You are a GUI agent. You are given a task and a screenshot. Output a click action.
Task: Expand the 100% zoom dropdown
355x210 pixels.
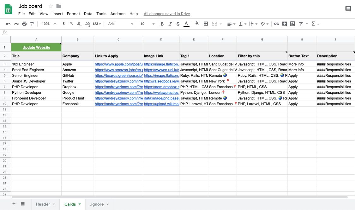point(49,24)
